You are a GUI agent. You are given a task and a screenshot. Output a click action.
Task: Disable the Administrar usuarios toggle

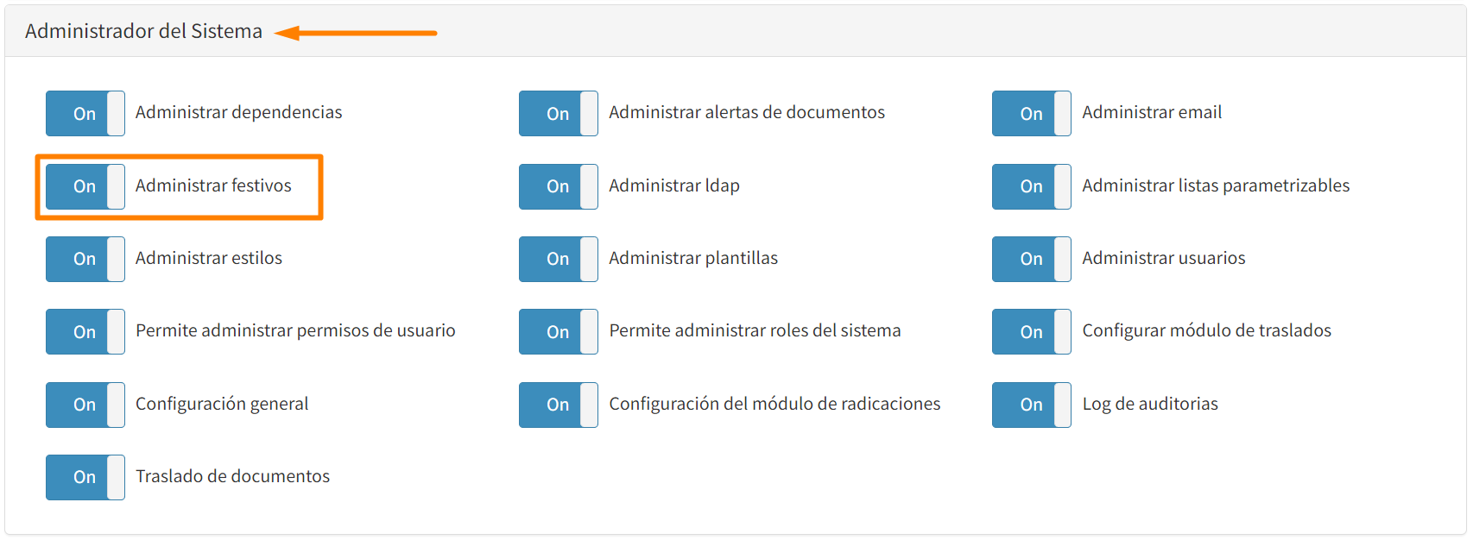pyautogui.click(x=1031, y=259)
